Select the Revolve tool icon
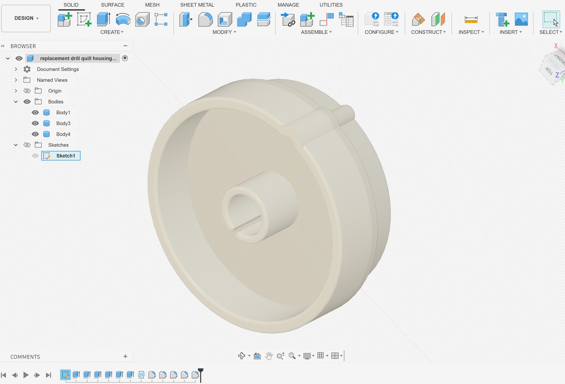The width and height of the screenshot is (565, 384). [x=123, y=19]
